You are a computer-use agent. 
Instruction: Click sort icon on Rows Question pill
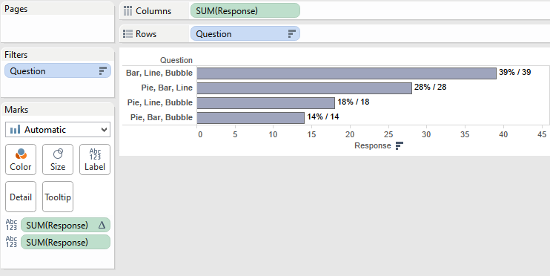(292, 33)
